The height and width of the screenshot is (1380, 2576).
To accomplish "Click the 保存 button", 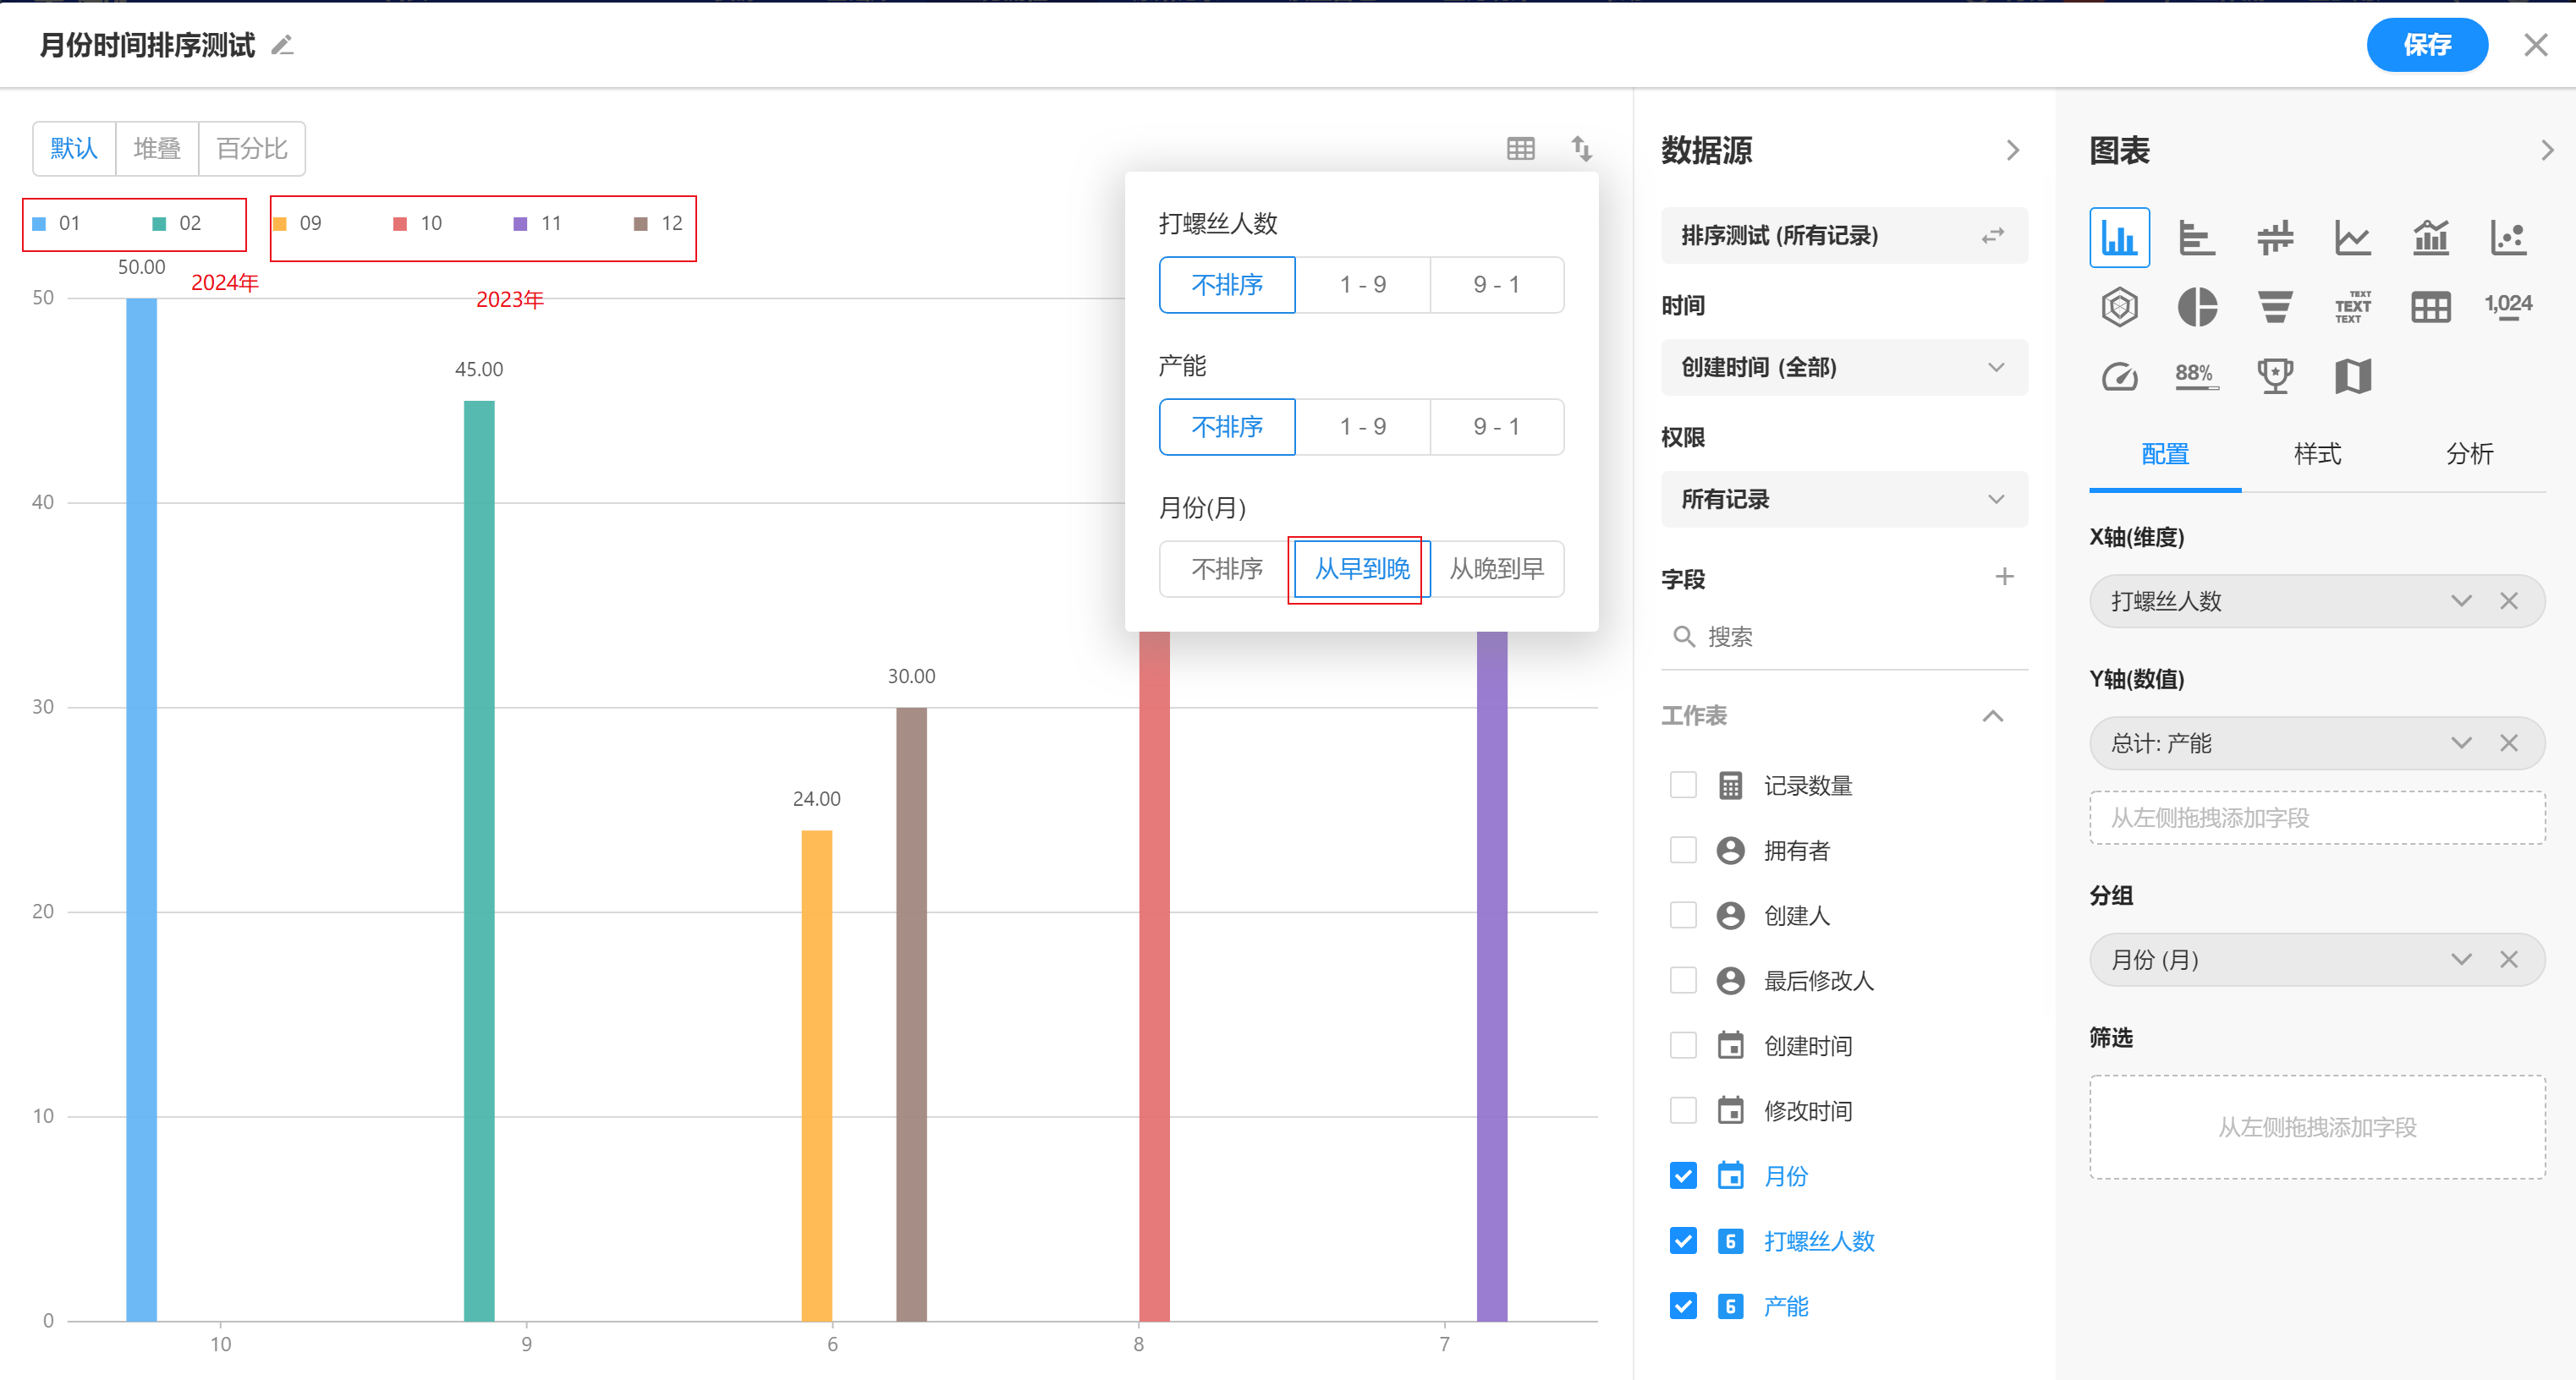I will click(x=2426, y=45).
